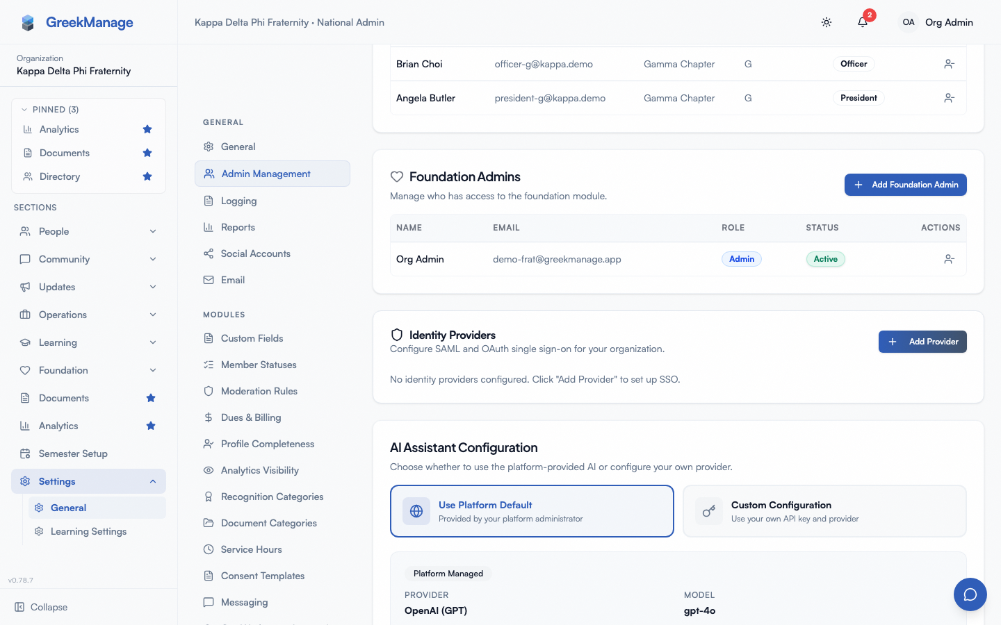Screen dimensions: 1001x625
Task: Expand the People section
Action: (88, 231)
